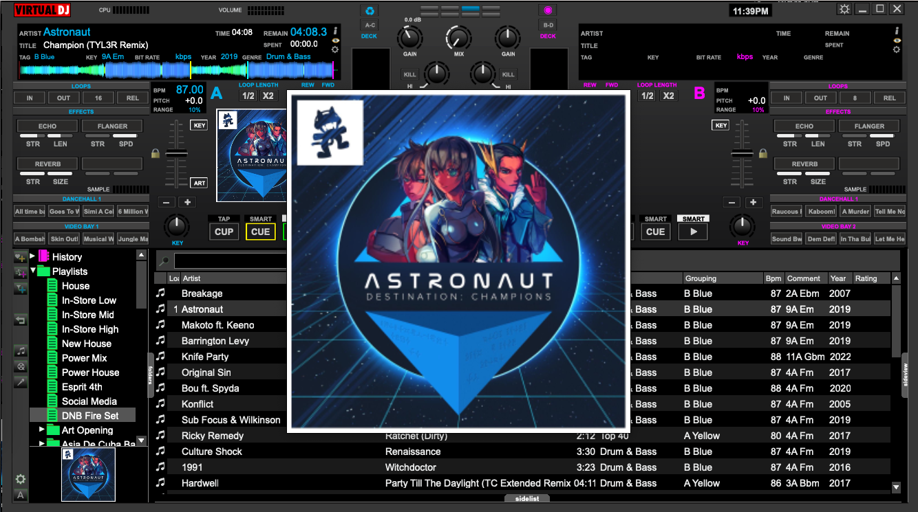
Task: Adjust the deck A pitch slider
Action: point(177,154)
